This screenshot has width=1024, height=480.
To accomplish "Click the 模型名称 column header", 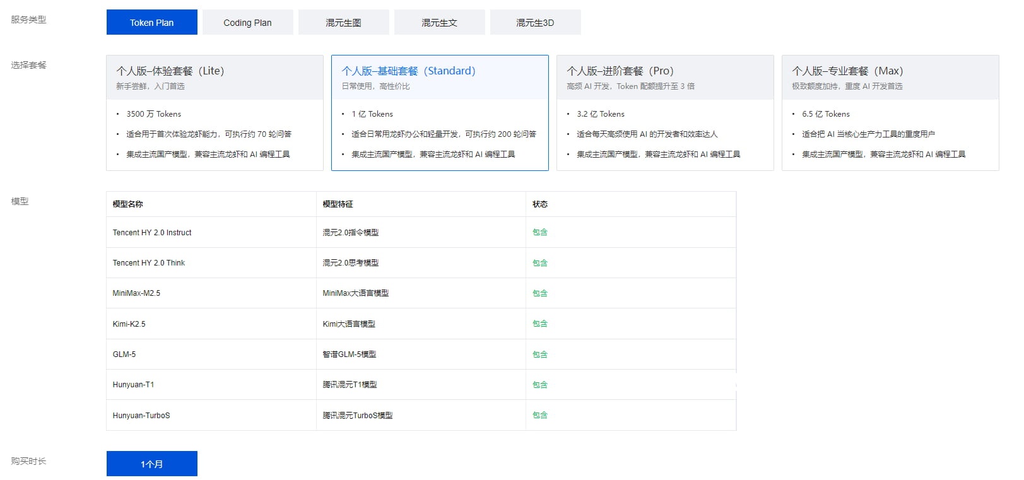I will point(127,204).
